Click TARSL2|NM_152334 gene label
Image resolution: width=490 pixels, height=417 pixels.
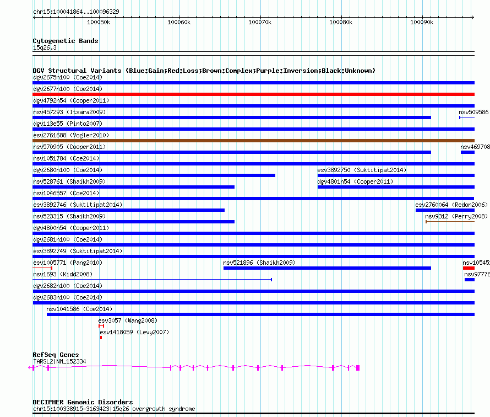tap(59, 361)
